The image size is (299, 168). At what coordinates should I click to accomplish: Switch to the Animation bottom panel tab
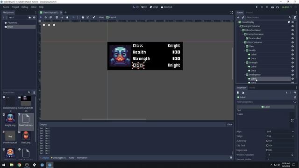pos(82,158)
